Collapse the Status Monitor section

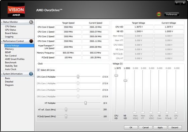tap(2, 22)
